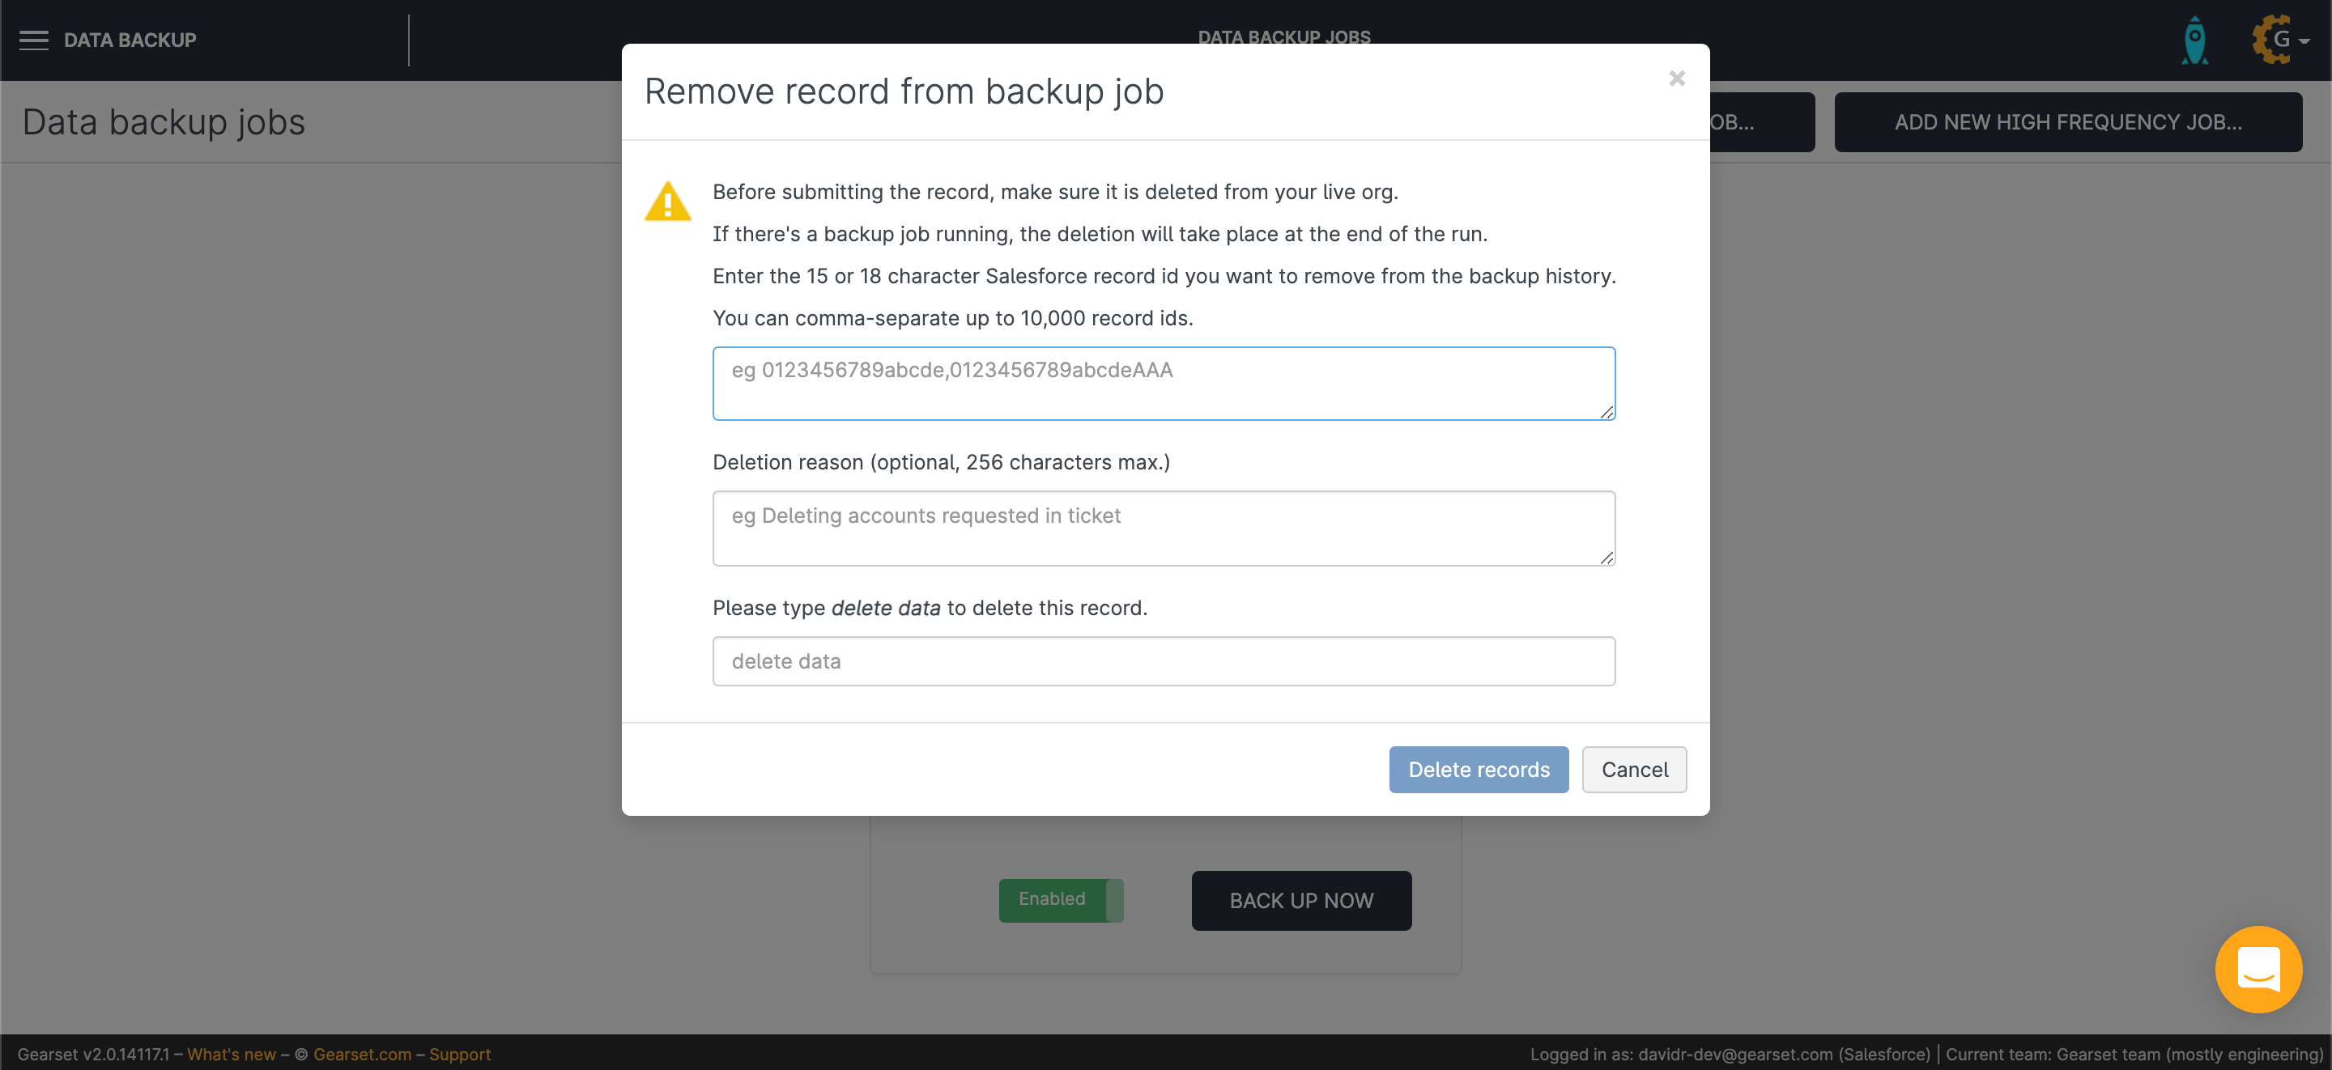Click the yellow warning triangle icon
Viewport: 2332px width, 1070px height.
[x=668, y=201]
